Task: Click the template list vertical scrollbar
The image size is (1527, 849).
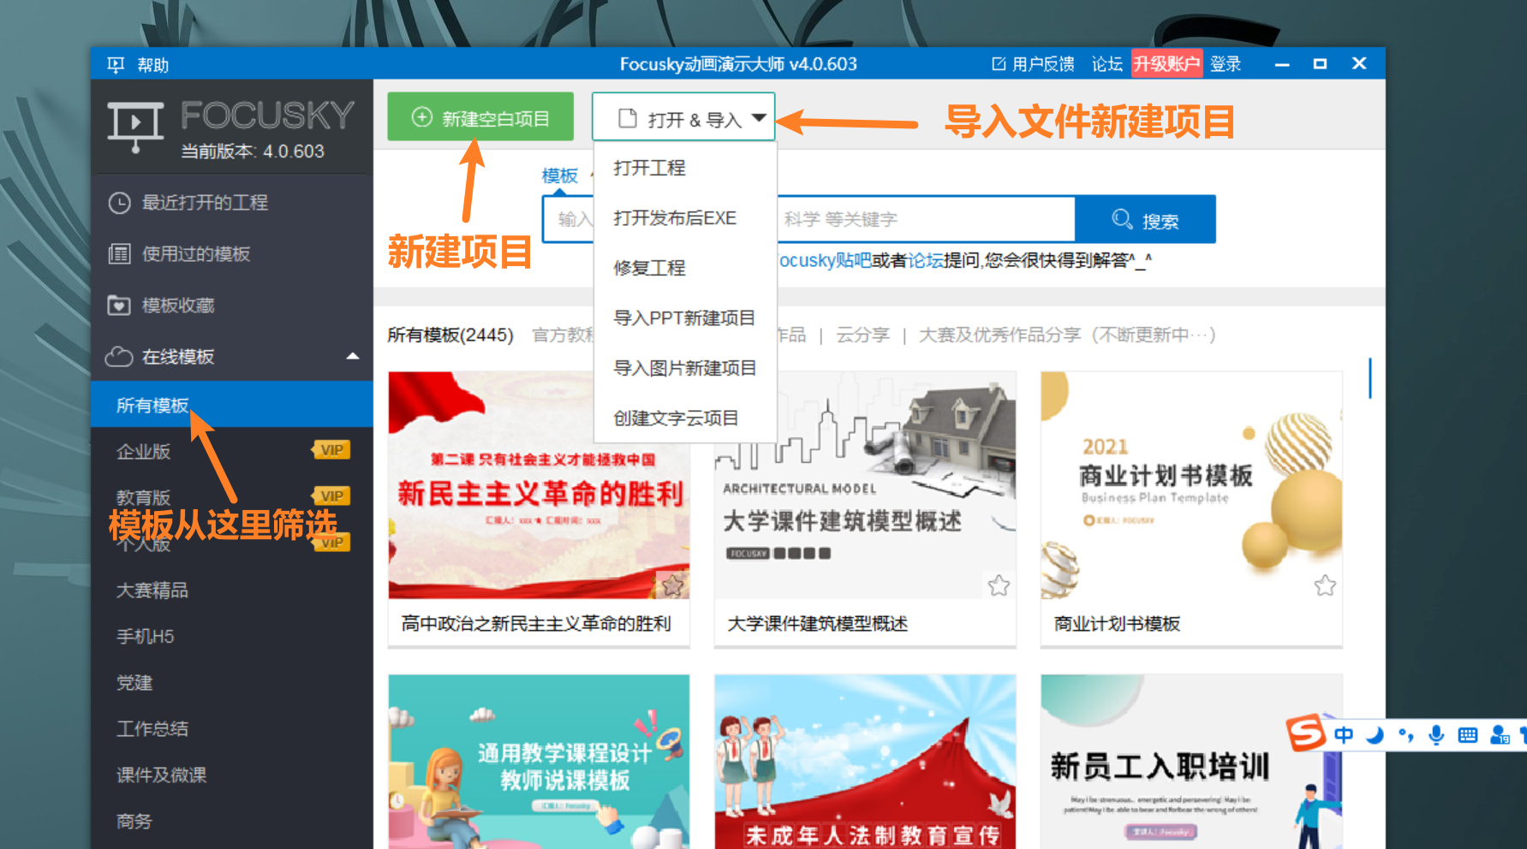Action: click(x=1370, y=377)
